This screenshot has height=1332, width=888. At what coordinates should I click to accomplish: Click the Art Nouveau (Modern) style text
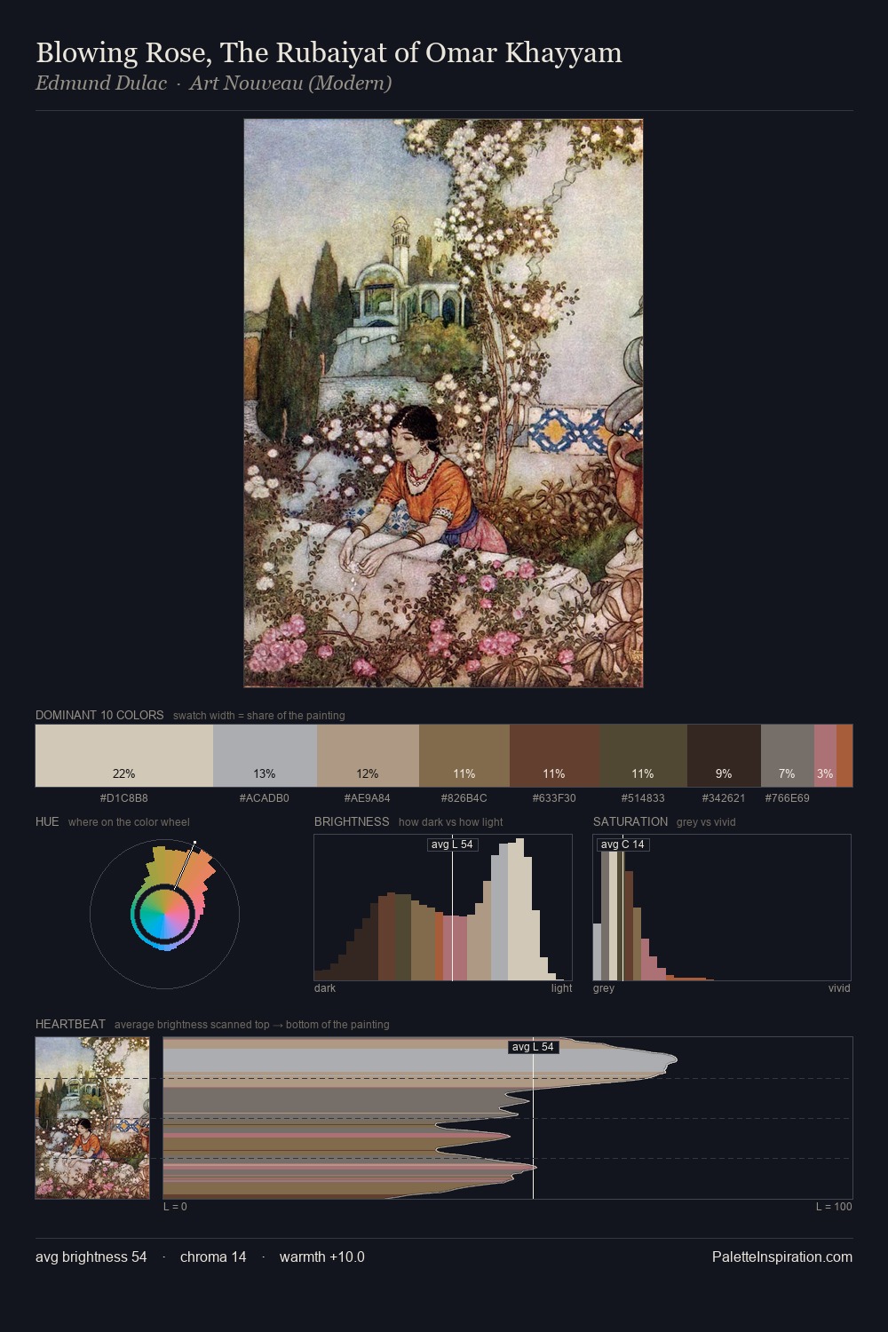click(290, 83)
